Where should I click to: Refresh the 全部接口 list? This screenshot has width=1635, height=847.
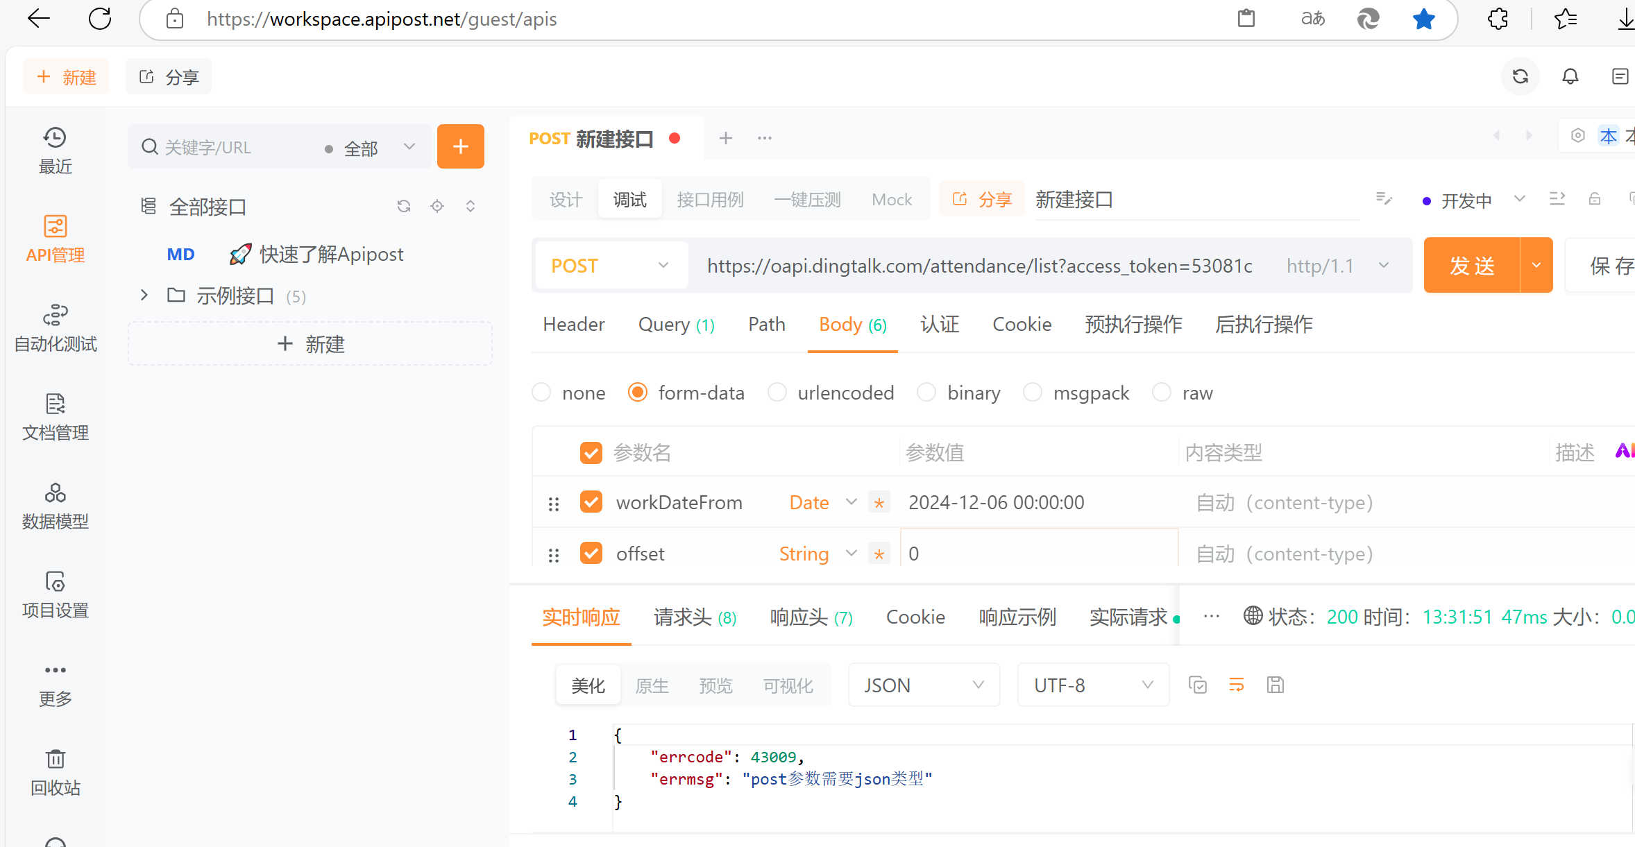coord(404,206)
